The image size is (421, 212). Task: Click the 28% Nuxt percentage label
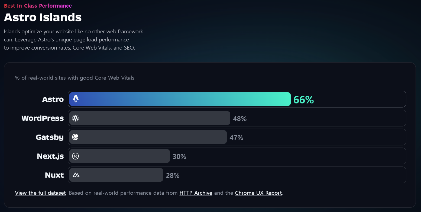[x=173, y=175]
